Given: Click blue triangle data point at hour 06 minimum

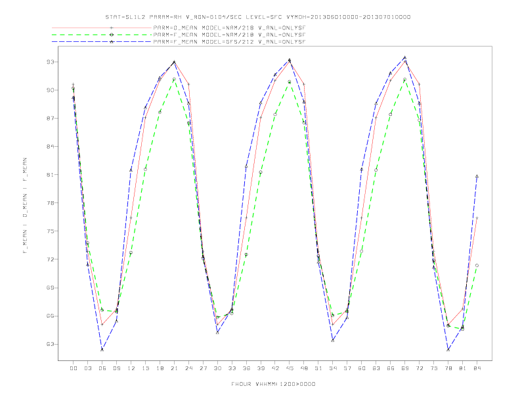Looking at the screenshot, I should (102, 349).
